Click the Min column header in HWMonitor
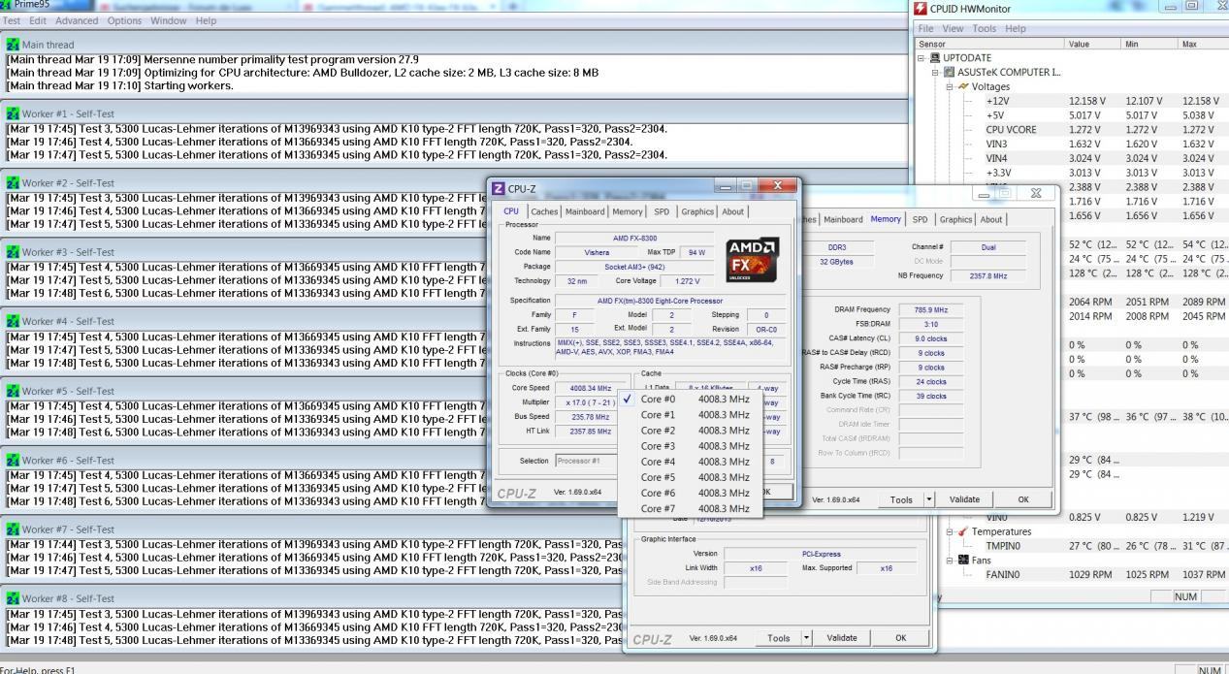 [x=1148, y=44]
